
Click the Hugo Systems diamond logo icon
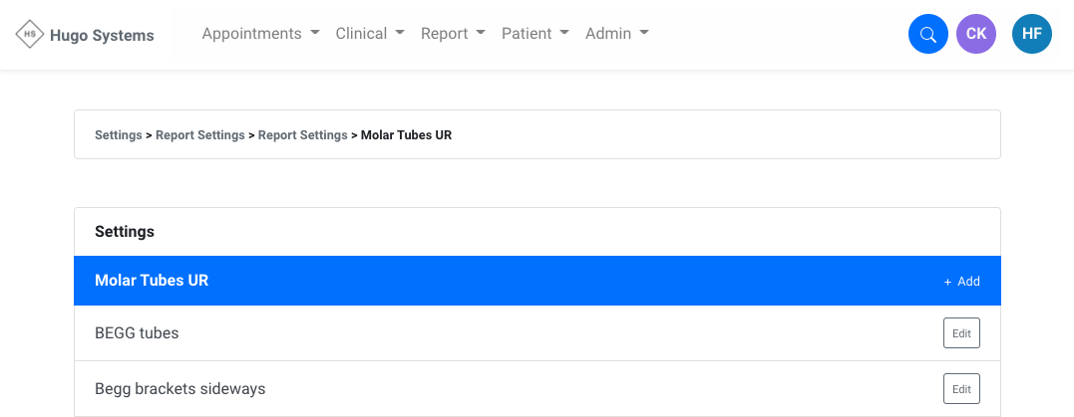(30, 35)
